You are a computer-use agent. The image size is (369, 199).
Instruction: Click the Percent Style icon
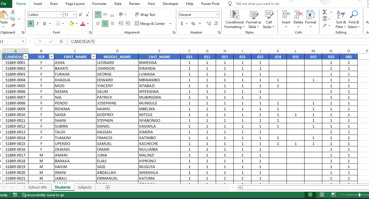point(193,24)
